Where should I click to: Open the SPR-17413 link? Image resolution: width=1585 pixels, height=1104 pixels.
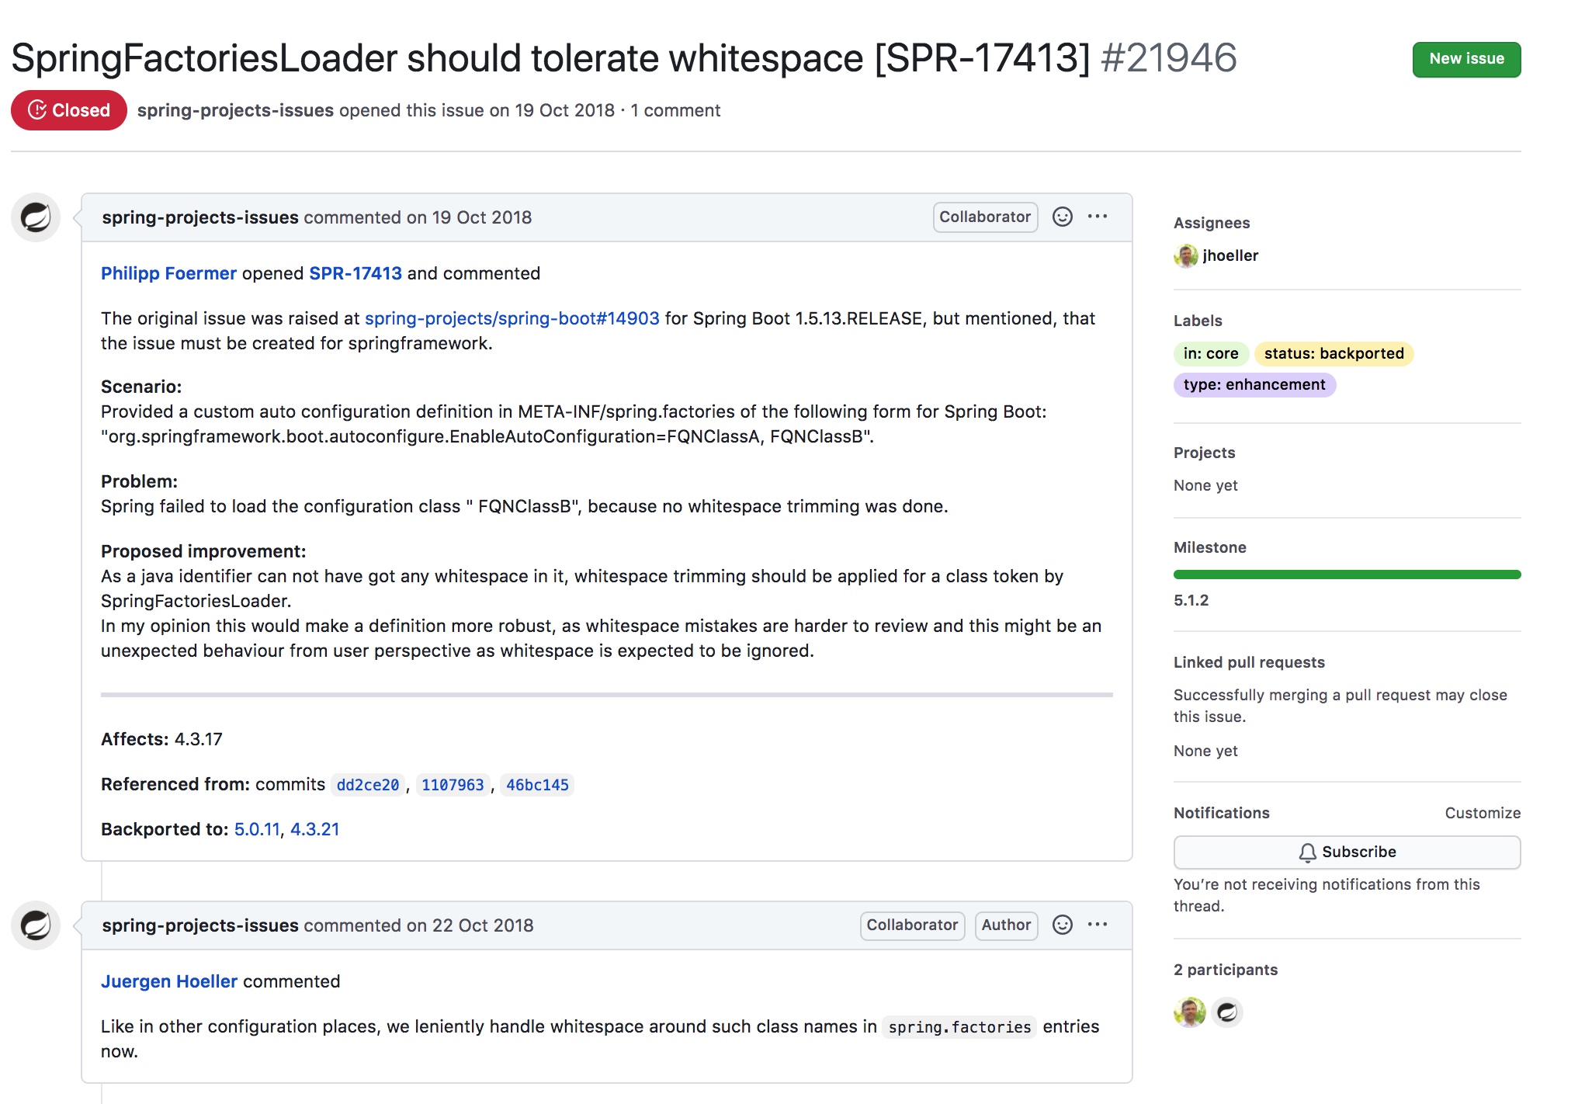point(355,273)
